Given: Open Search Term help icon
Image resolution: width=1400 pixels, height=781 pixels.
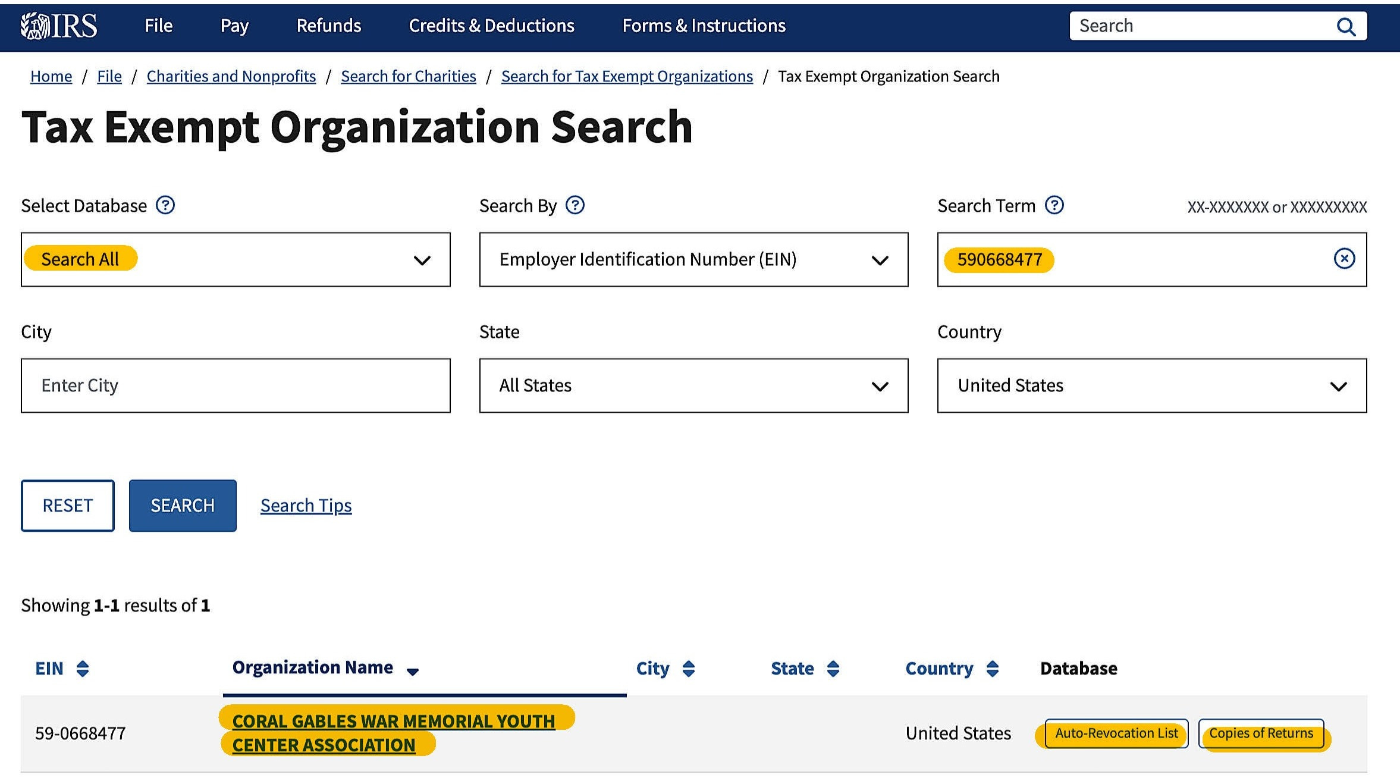Looking at the screenshot, I should coord(1054,205).
